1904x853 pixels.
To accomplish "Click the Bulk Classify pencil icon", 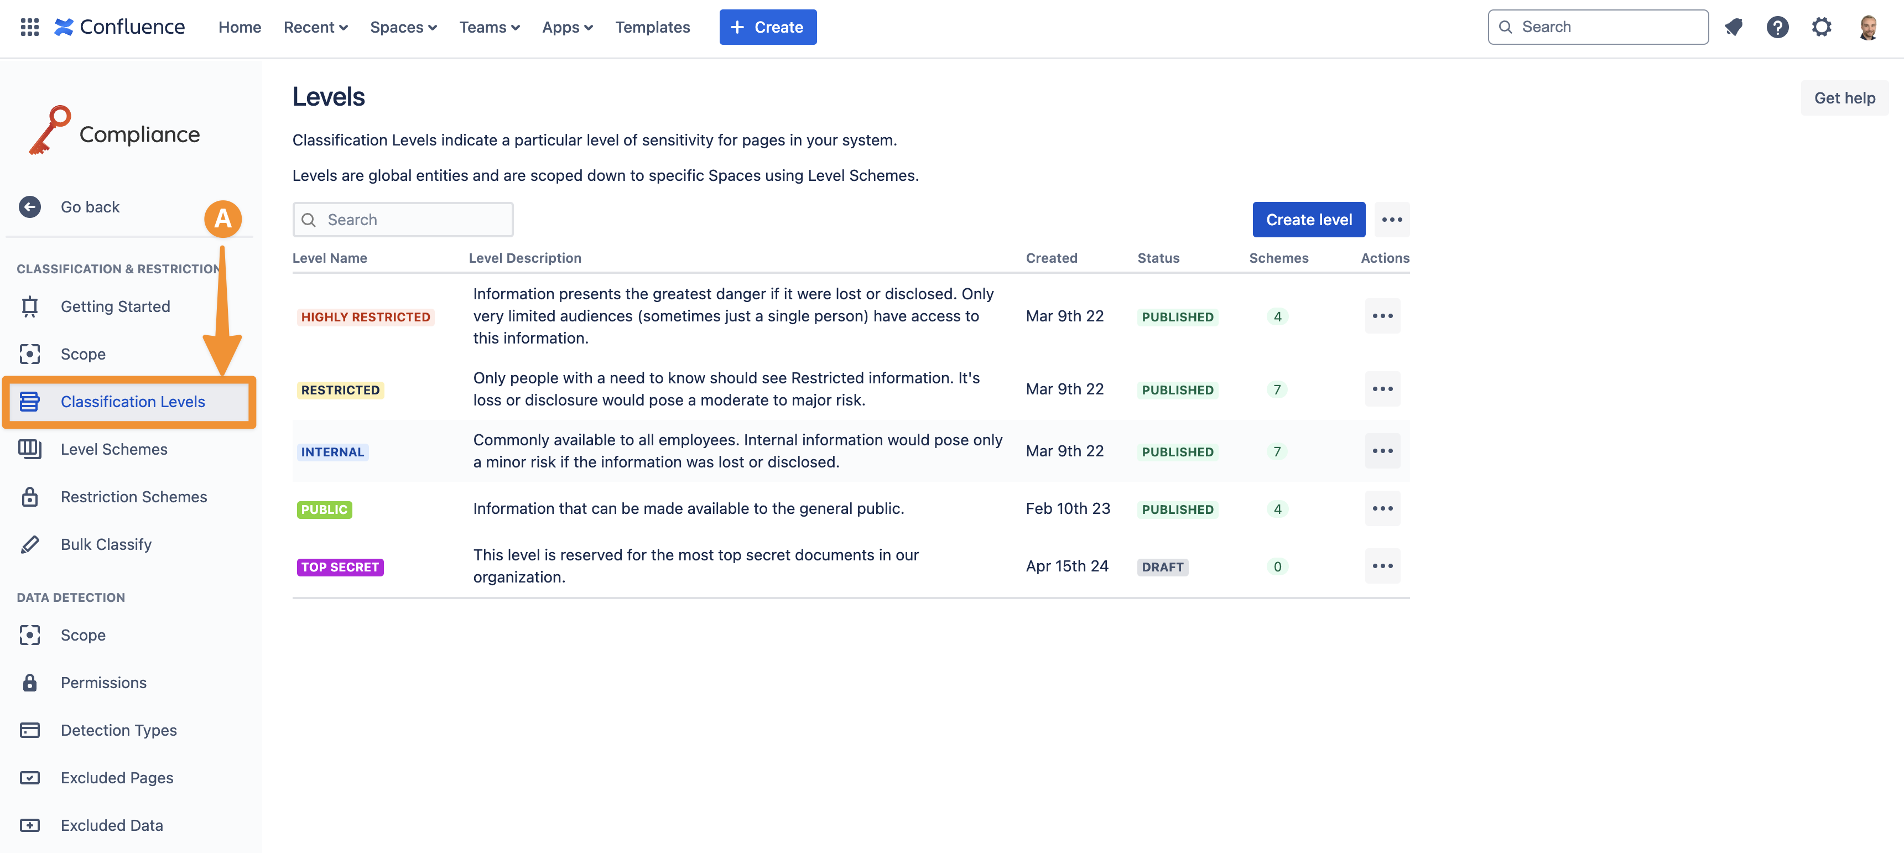I will 29,545.
